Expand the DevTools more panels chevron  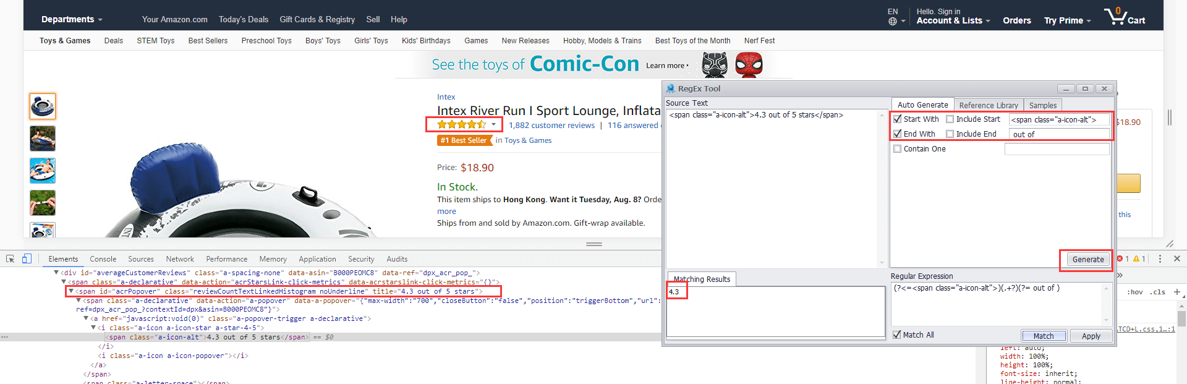click(x=1120, y=275)
